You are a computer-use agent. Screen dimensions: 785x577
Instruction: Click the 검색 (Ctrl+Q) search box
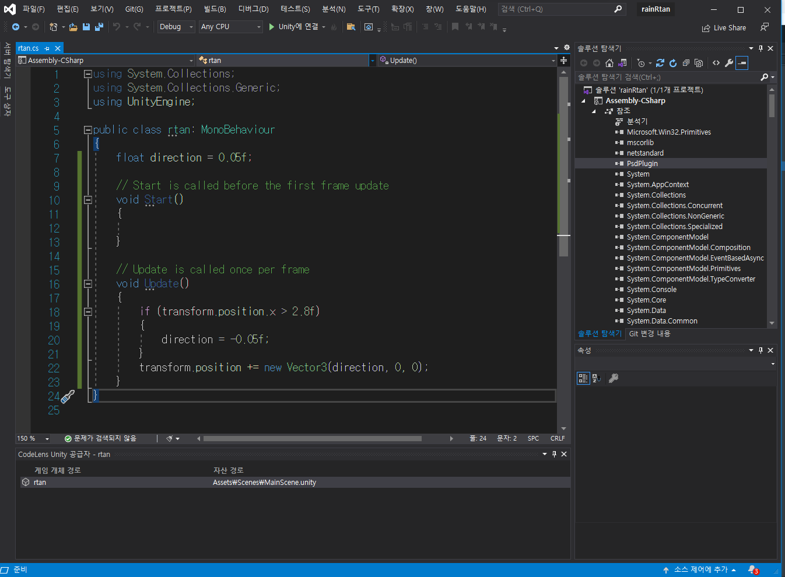click(561, 9)
